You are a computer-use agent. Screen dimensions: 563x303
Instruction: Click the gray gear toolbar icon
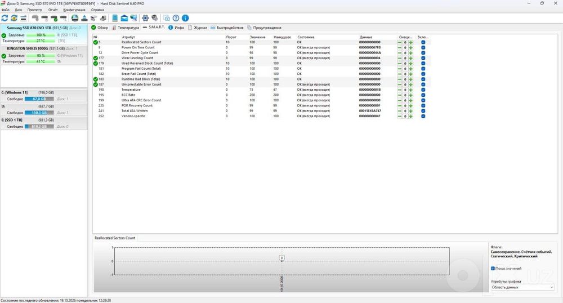click(x=155, y=18)
